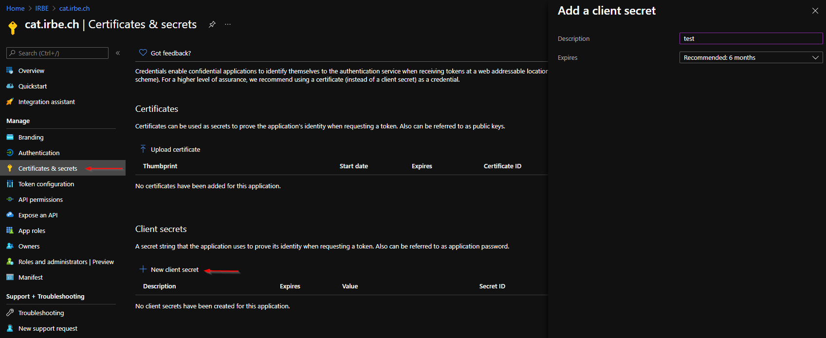This screenshot has width=826, height=338.
Task: Click the Troubleshooting wrench icon
Action: [x=10, y=313]
